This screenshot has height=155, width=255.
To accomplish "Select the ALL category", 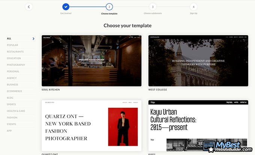I will pos(9,39).
